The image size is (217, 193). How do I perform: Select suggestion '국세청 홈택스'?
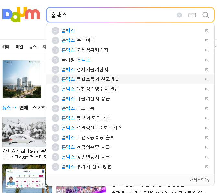130,60
